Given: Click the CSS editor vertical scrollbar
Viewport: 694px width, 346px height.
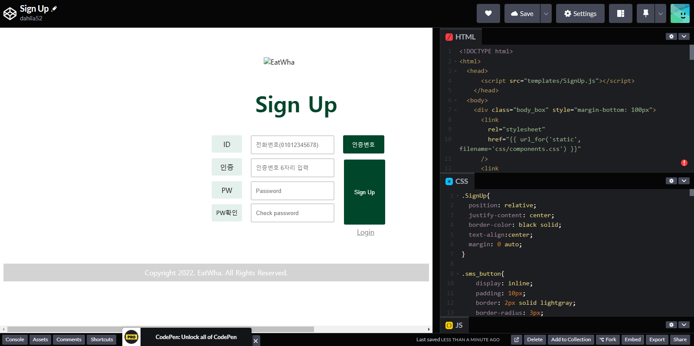Looking at the screenshot, I should 691,192.
